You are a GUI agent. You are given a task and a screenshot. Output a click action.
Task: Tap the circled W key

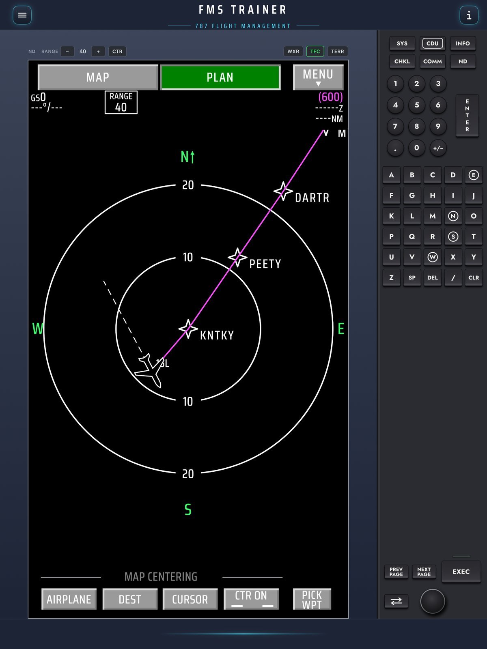point(433,257)
